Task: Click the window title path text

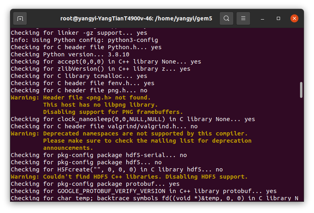Action: (136, 18)
